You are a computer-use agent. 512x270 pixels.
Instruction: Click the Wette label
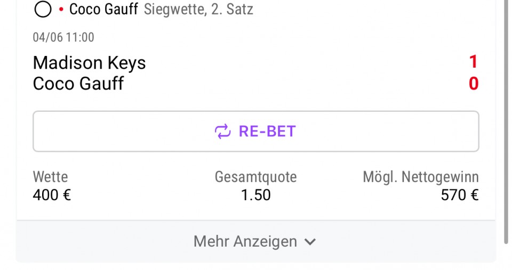point(50,177)
